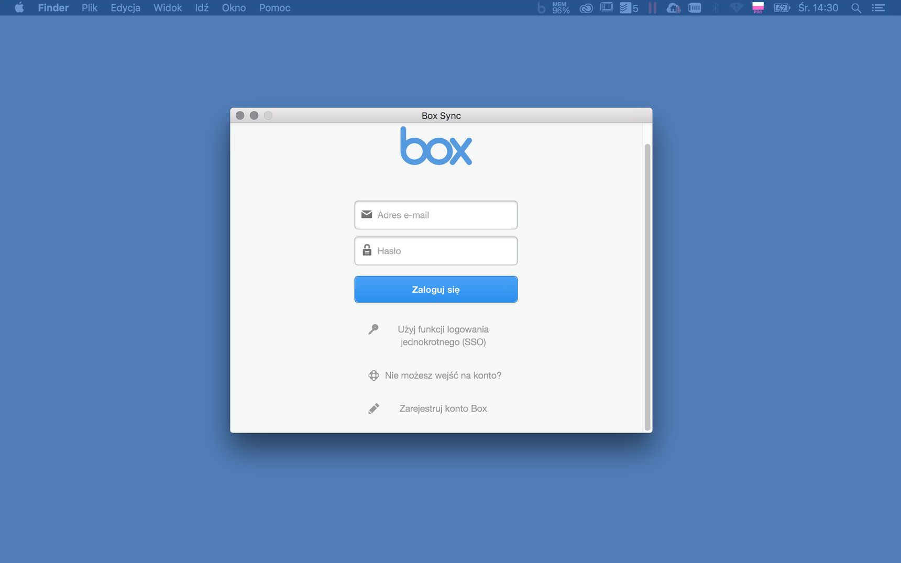This screenshot has width=901, height=563.
Task: Click the cloud home menu bar icon
Action: 674,8
